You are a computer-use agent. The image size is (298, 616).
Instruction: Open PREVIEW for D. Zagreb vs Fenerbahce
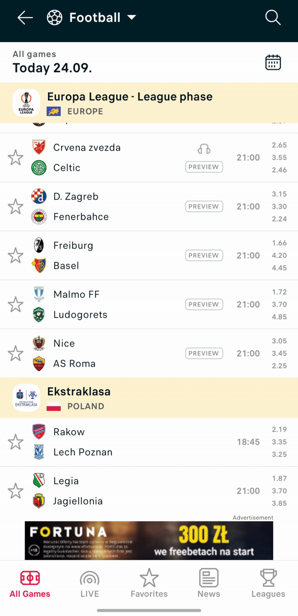point(204,206)
